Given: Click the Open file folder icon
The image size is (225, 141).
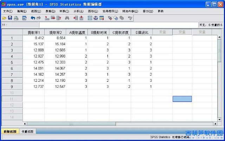Looking at the screenshot, I should (4, 18).
